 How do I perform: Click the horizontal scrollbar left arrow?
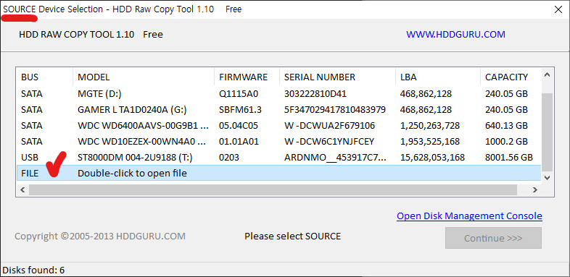point(22,189)
